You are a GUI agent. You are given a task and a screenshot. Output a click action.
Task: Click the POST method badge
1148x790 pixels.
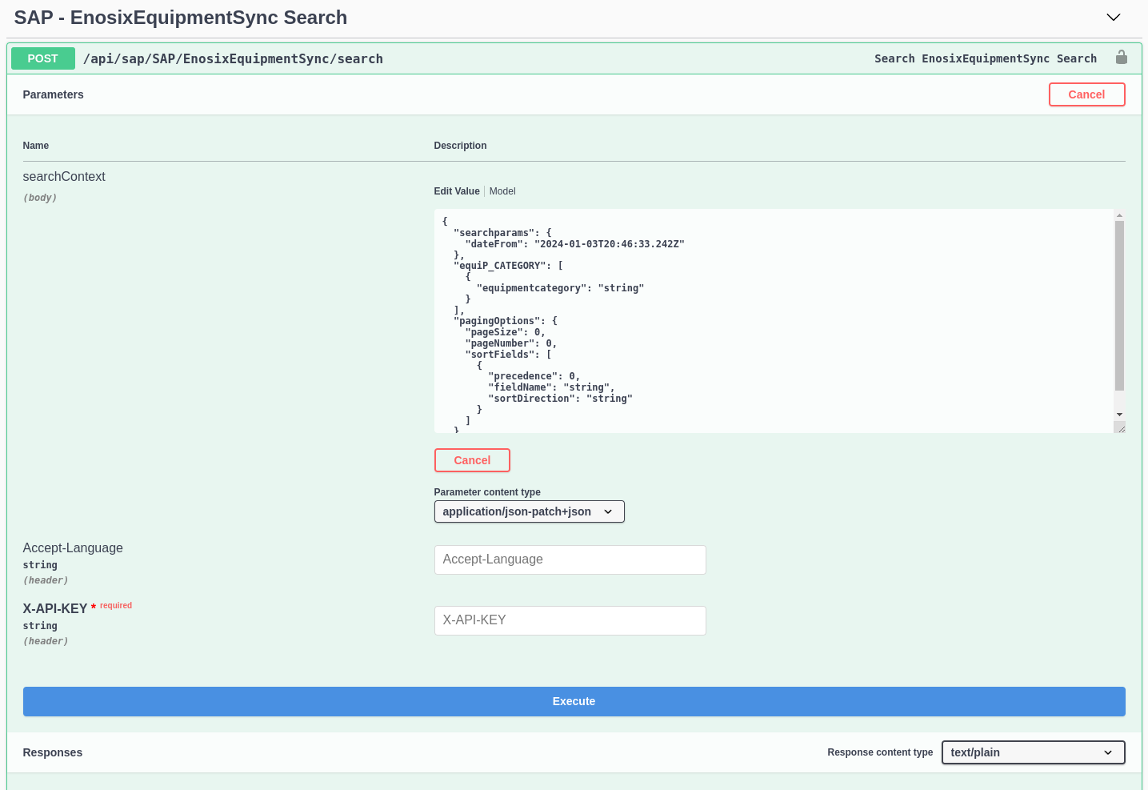click(43, 58)
